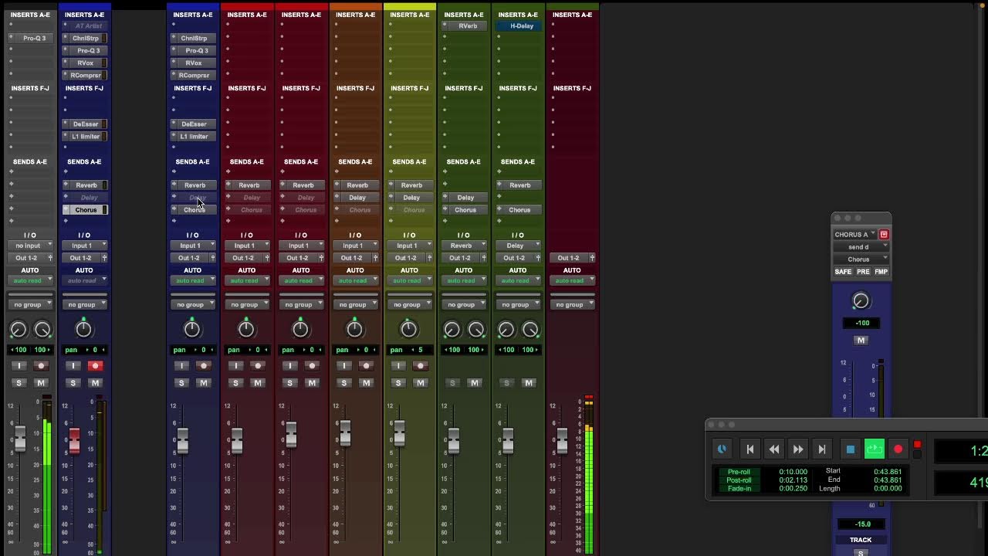Toggle FMP in the send window

(x=881, y=272)
